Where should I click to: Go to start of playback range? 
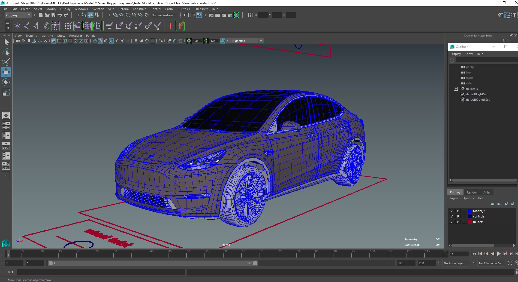[474, 254]
